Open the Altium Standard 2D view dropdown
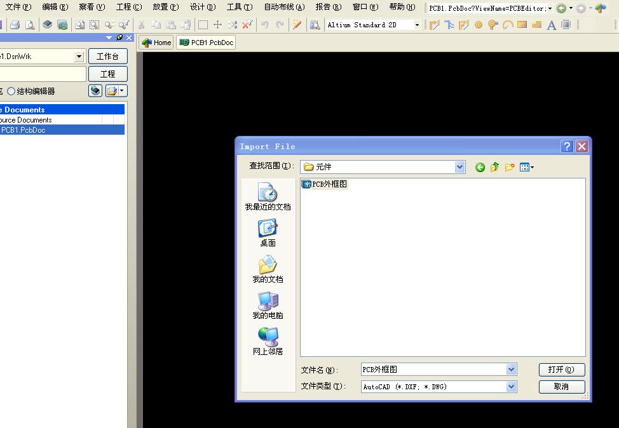619x428 pixels. click(x=417, y=25)
